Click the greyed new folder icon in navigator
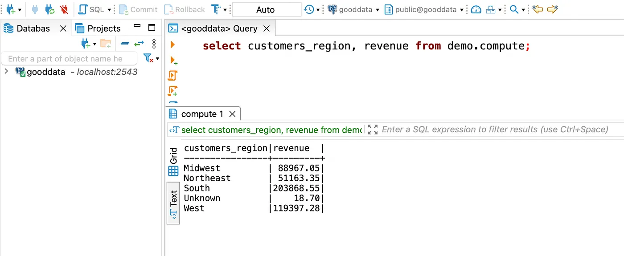The image size is (624, 256). pyautogui.click(x=106, y=43)
